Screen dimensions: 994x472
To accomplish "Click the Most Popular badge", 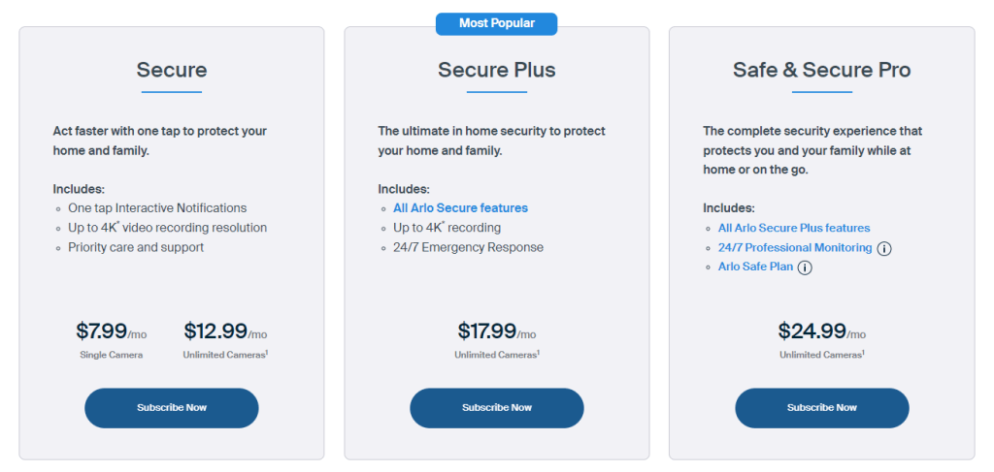I will click(x=497, y=23).
